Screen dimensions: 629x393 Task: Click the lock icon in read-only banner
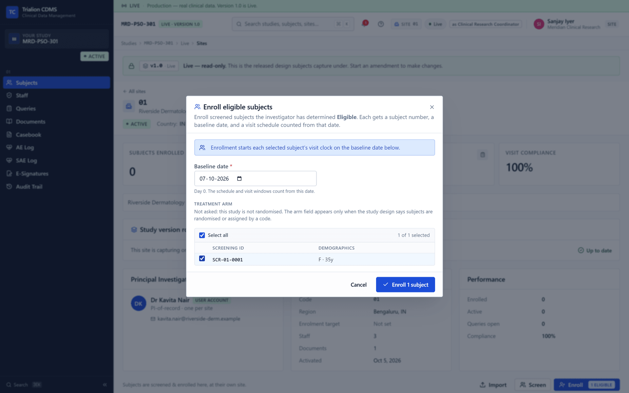(131, 66)
